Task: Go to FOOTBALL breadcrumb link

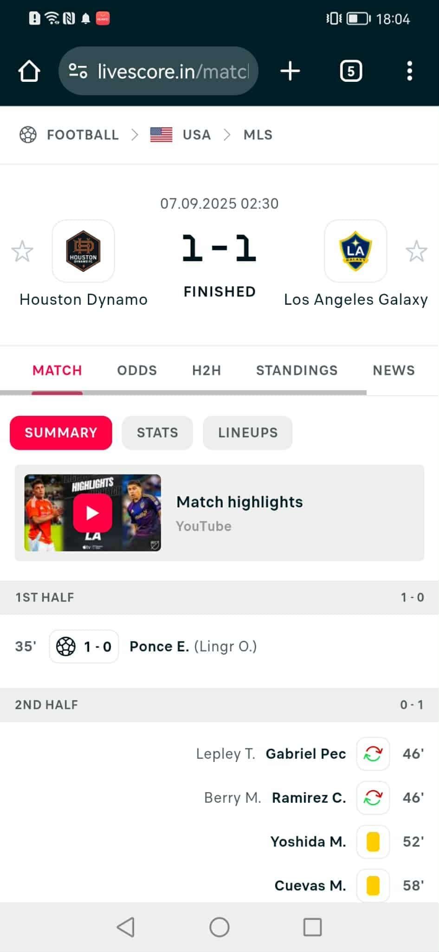Action: point(83,135)
